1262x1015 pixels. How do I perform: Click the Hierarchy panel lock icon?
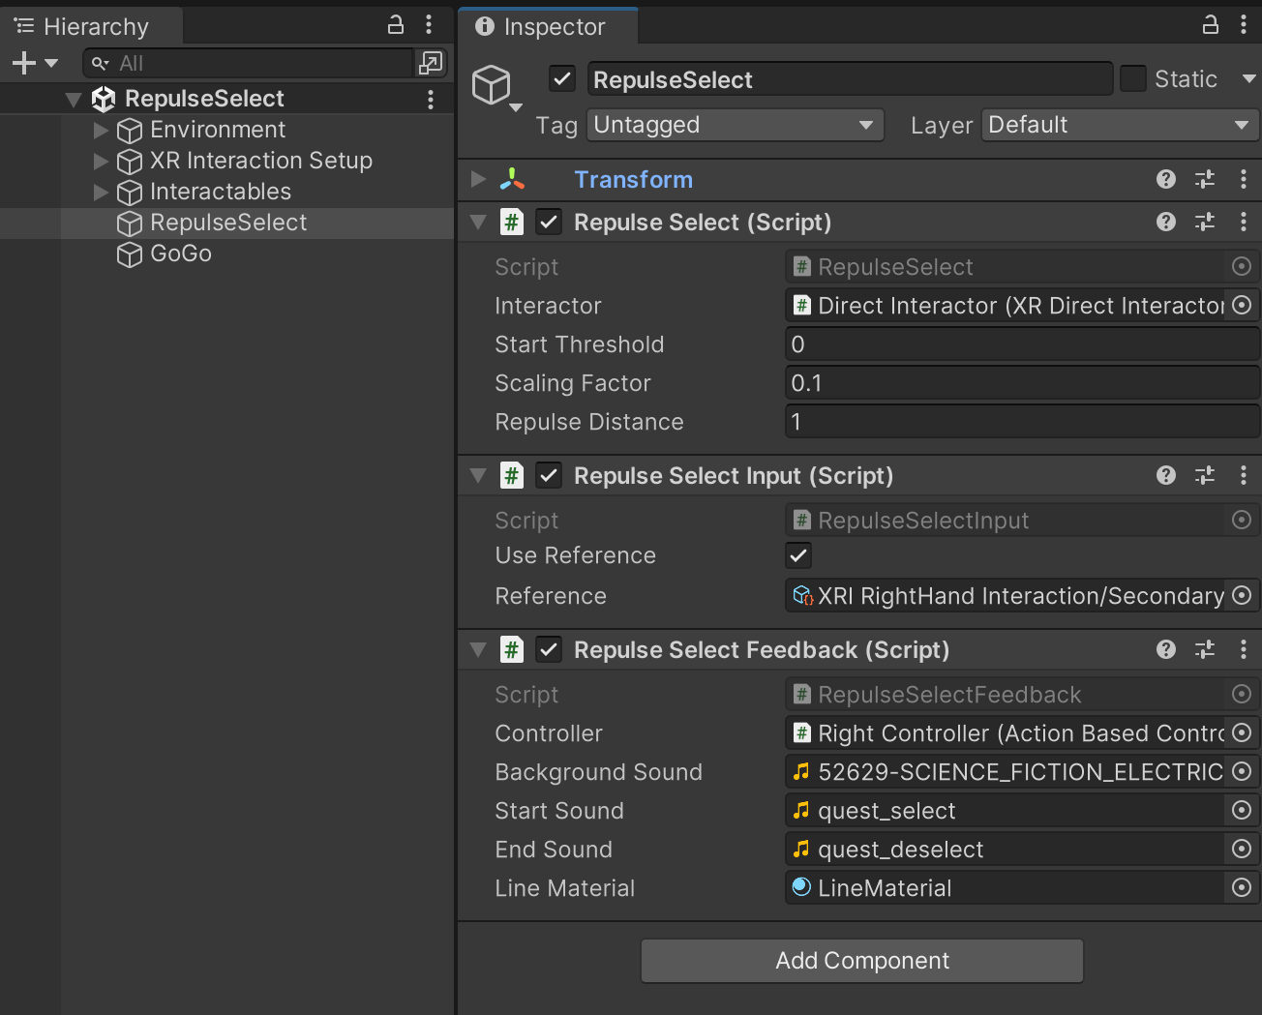pos(396,25)
